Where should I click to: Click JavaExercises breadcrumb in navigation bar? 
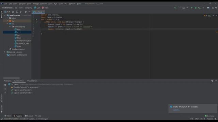(x=7, y=8)
